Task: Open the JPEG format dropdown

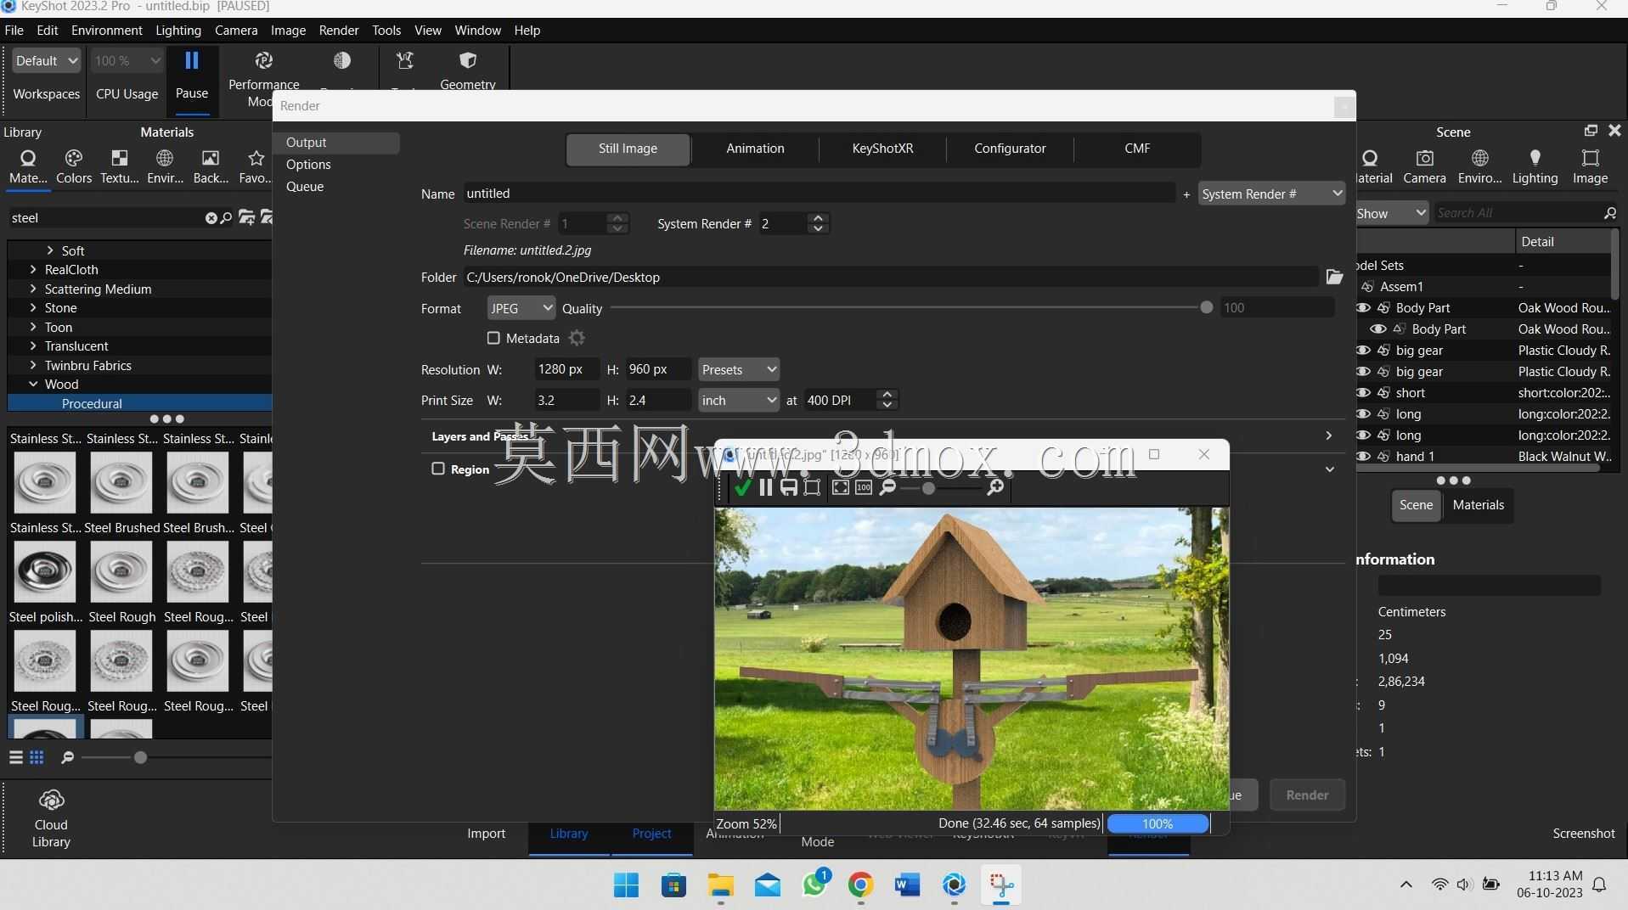Action: 521,308
